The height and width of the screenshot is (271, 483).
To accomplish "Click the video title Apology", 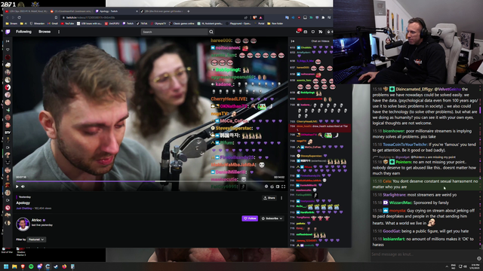I will pyautogui.click(x=23, y=202).
